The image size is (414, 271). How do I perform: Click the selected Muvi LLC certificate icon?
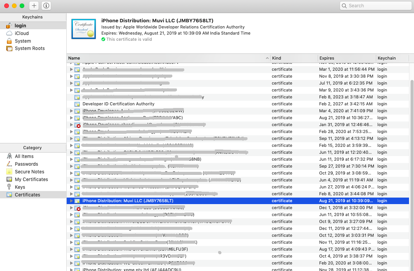(x=77, y=201)
